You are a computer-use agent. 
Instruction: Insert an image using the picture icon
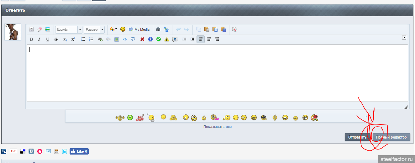pyautogui.click(x=117, y=39)
